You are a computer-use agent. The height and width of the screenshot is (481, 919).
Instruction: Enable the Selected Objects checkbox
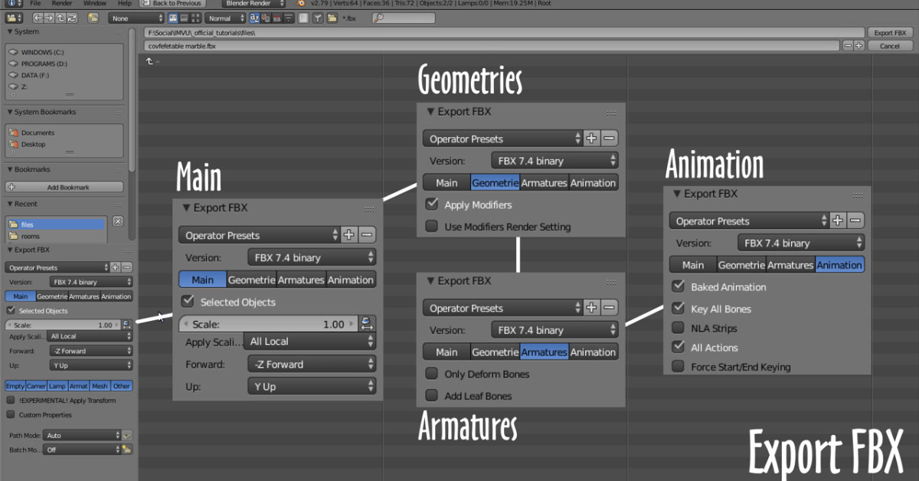pyautogui.click(x=188, y=301)
